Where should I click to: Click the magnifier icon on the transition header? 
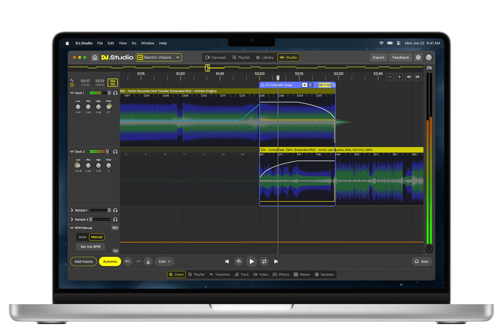pyautogui.click(x=334, y=85)
